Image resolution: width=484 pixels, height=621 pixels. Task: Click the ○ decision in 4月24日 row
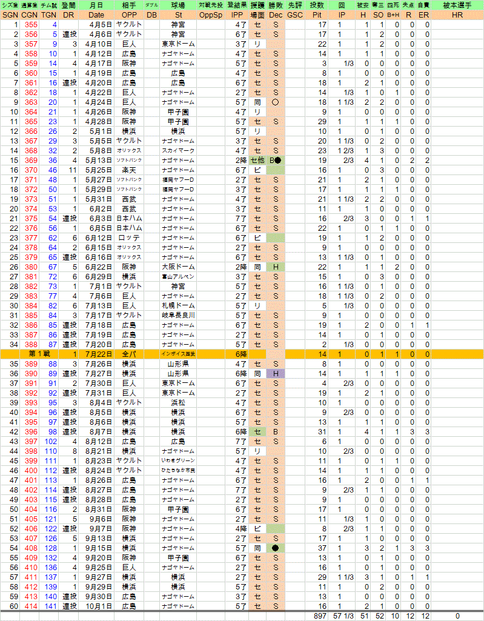tap(276, 102)
